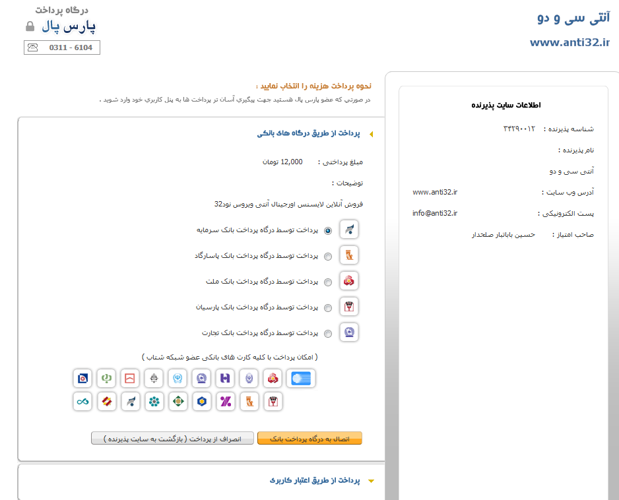Click the Pasargad bank logo beside its radio option
The width and height of the screenshot is (619, 500).
[349, 255]
